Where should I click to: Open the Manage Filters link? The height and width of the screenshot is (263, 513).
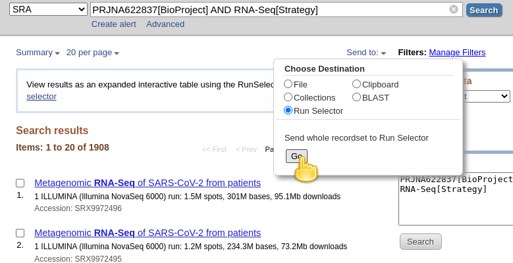pos(457,53)
